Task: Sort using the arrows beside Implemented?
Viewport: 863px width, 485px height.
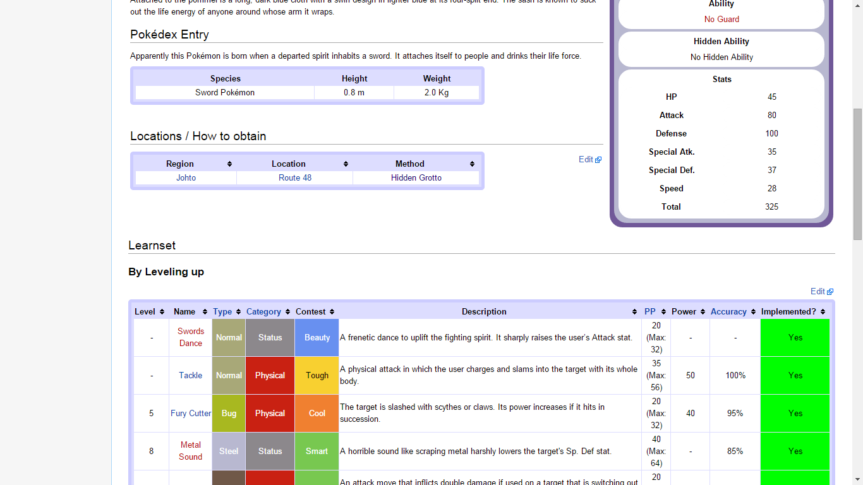Action: (823, 312)
